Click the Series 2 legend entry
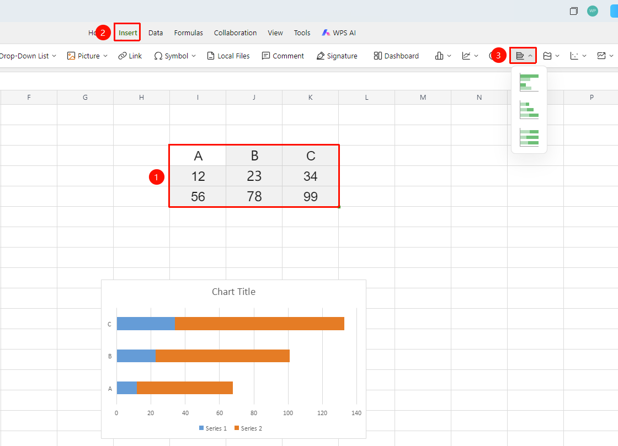Screen dimensions: 618x446 click(x=248, y=428)
